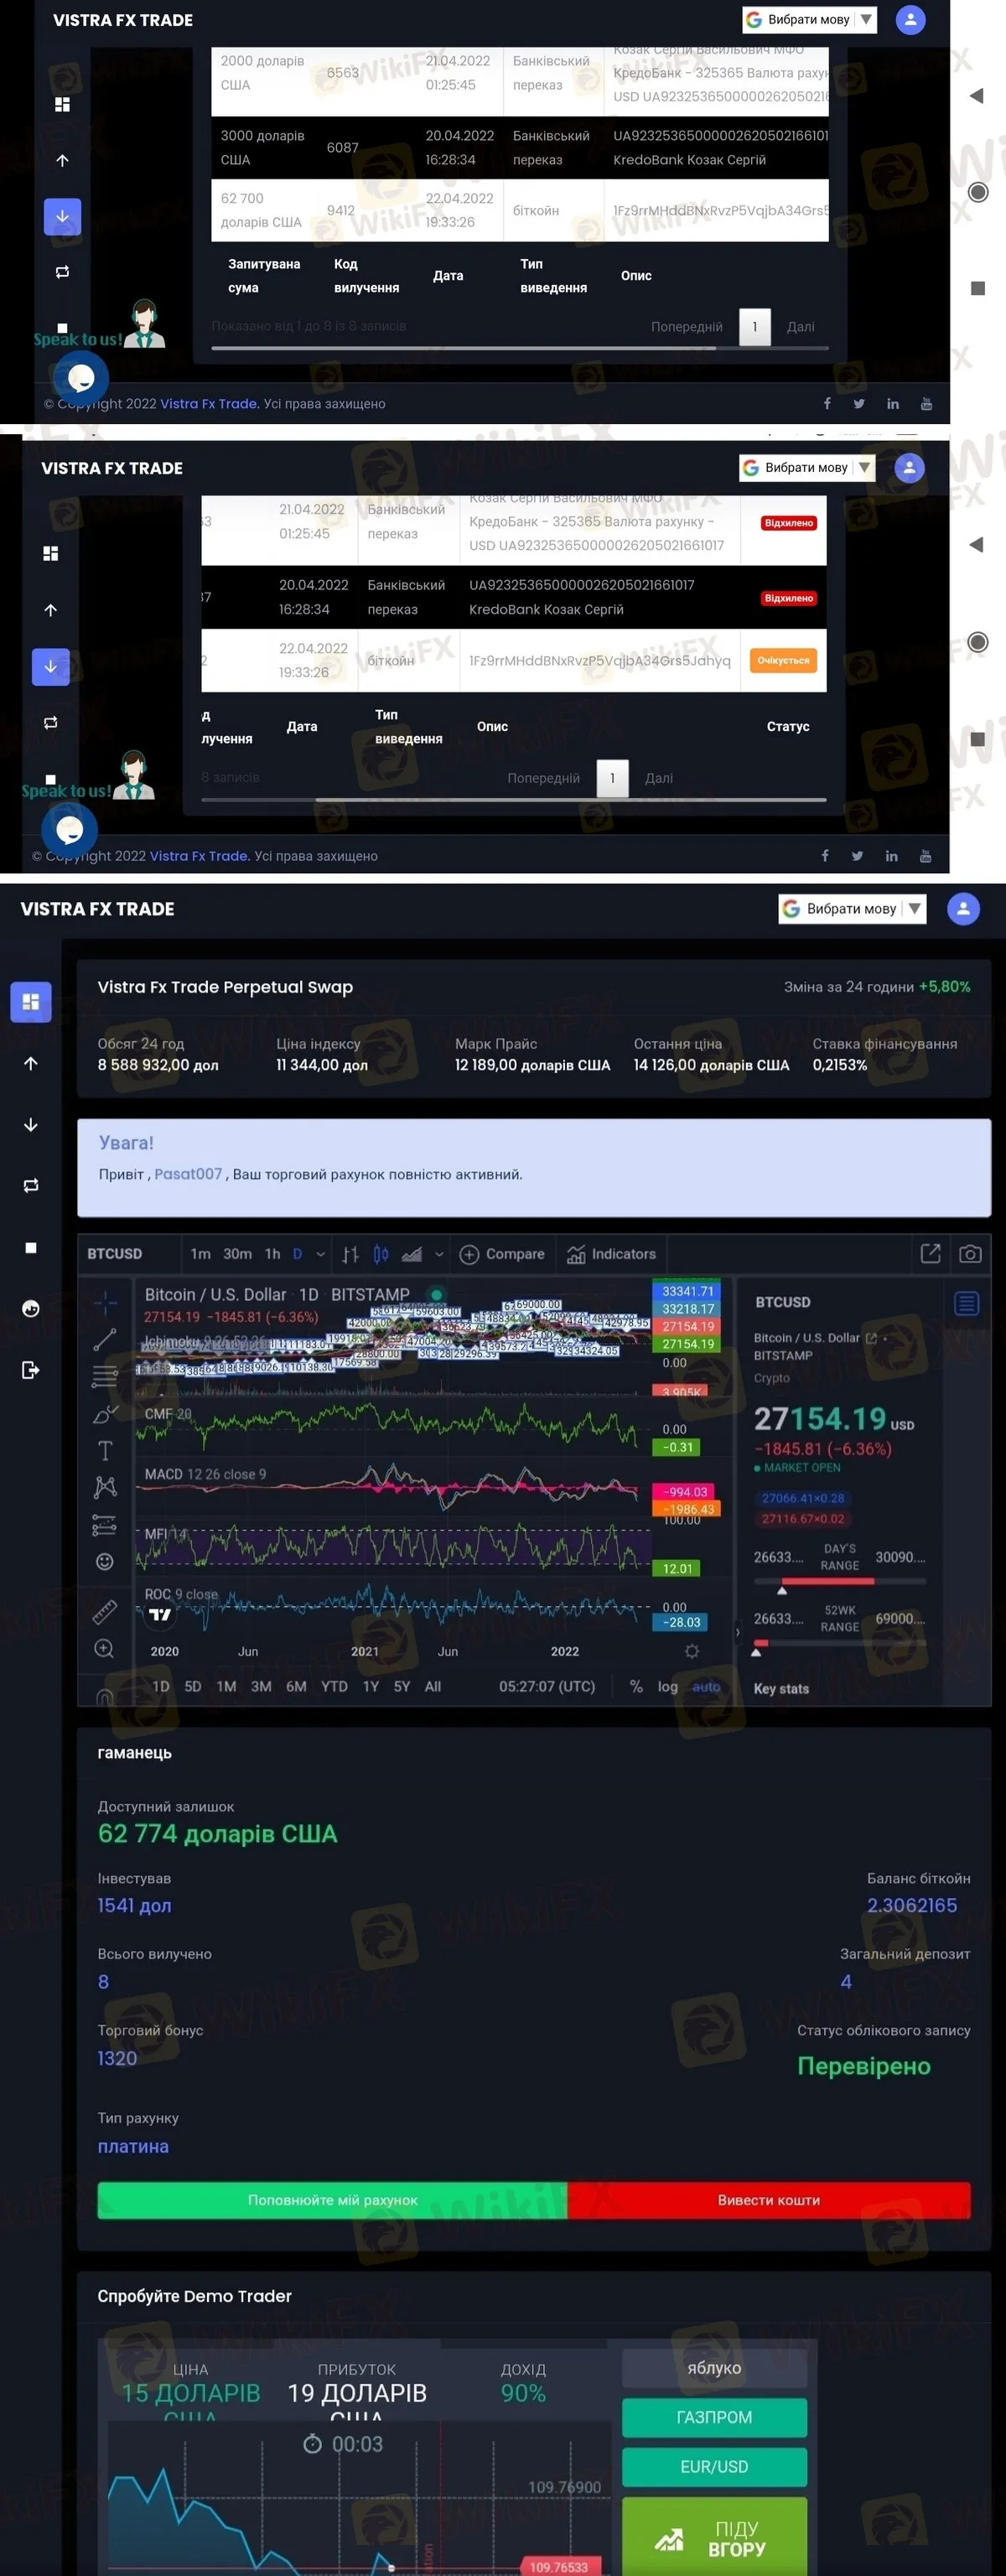
Task: Click the Facebook icon in the top screenshot footer
Action: click(827, 403)
